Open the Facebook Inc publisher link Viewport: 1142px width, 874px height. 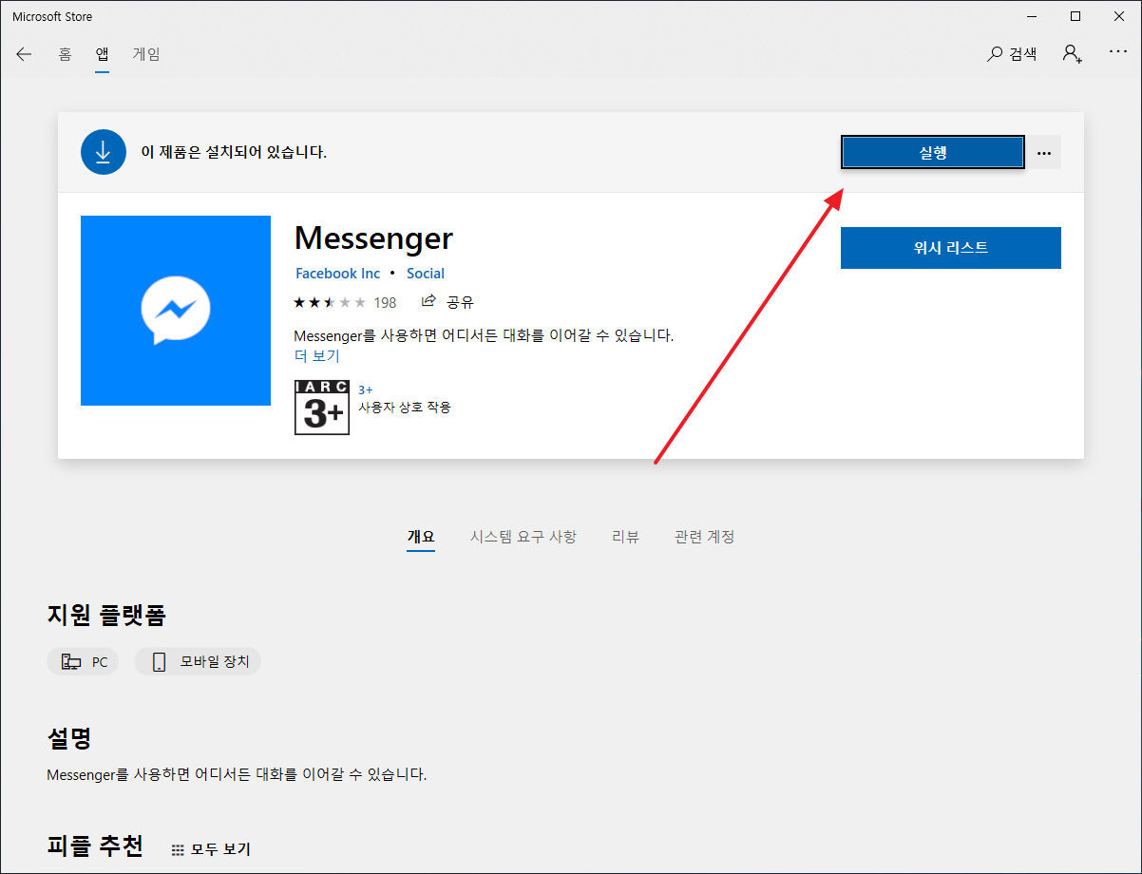pyautogui.click(x=337, y=274)
